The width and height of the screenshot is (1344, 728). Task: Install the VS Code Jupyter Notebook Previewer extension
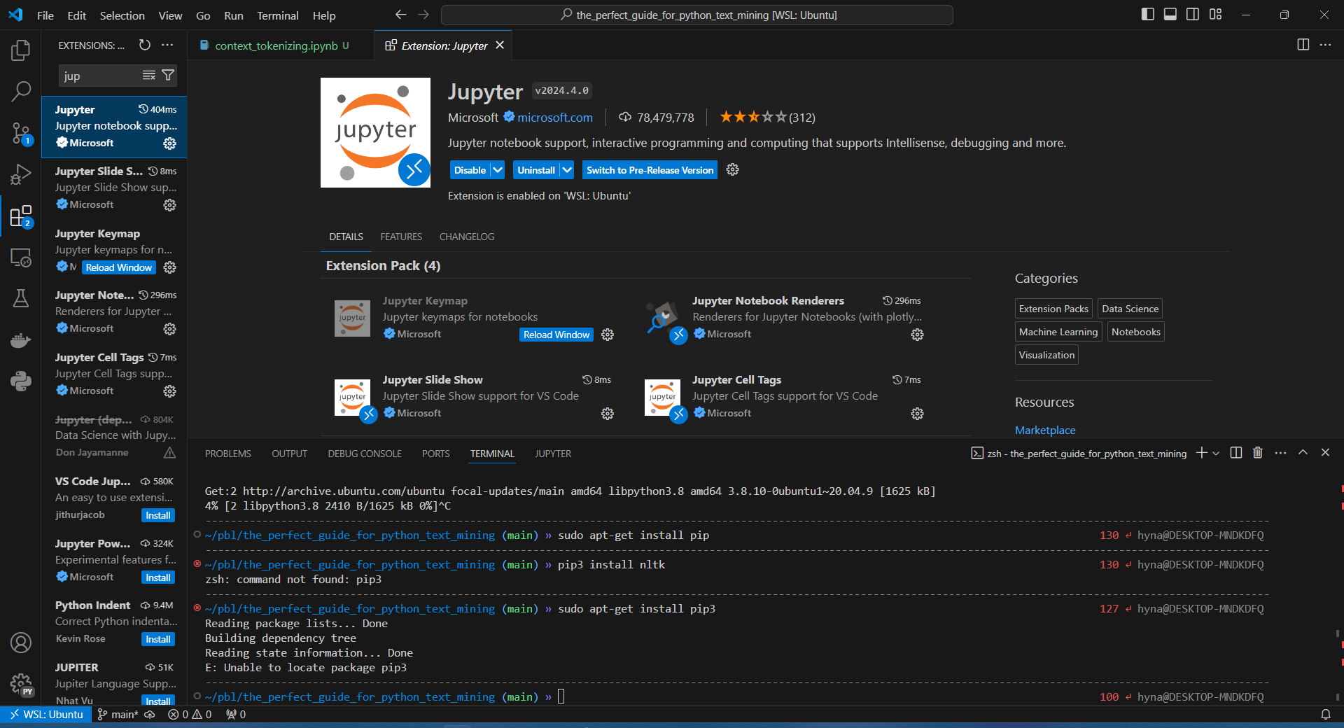[158, 515]
